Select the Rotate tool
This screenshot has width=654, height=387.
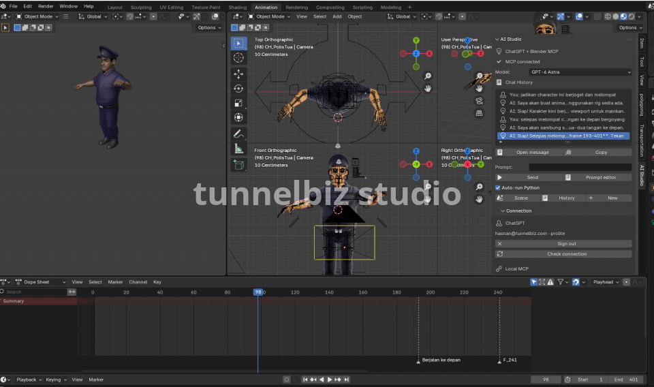tap(238, 89)
